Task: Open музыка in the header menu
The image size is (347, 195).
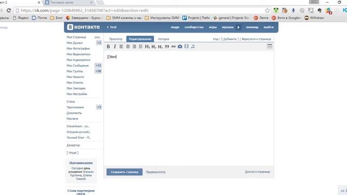Action: point(228,27)
